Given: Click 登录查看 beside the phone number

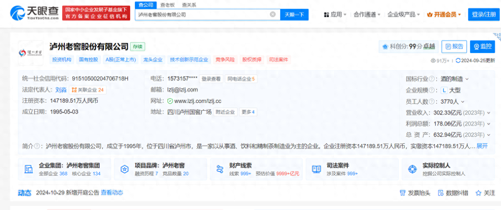Looking at the screenshot, I should (x=211, y=78).
